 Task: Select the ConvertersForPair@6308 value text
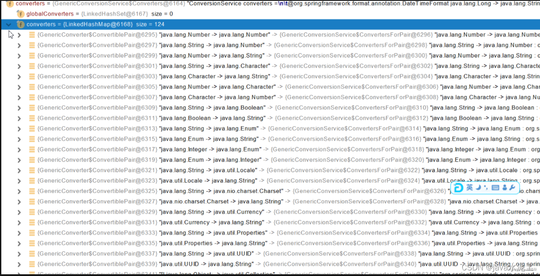pyautogui.click(x=362, y=97)
